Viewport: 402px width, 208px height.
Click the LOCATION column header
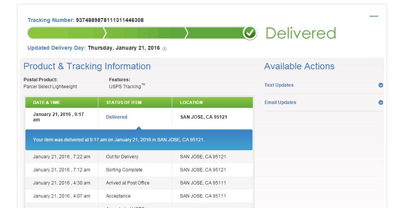point(191,102)
